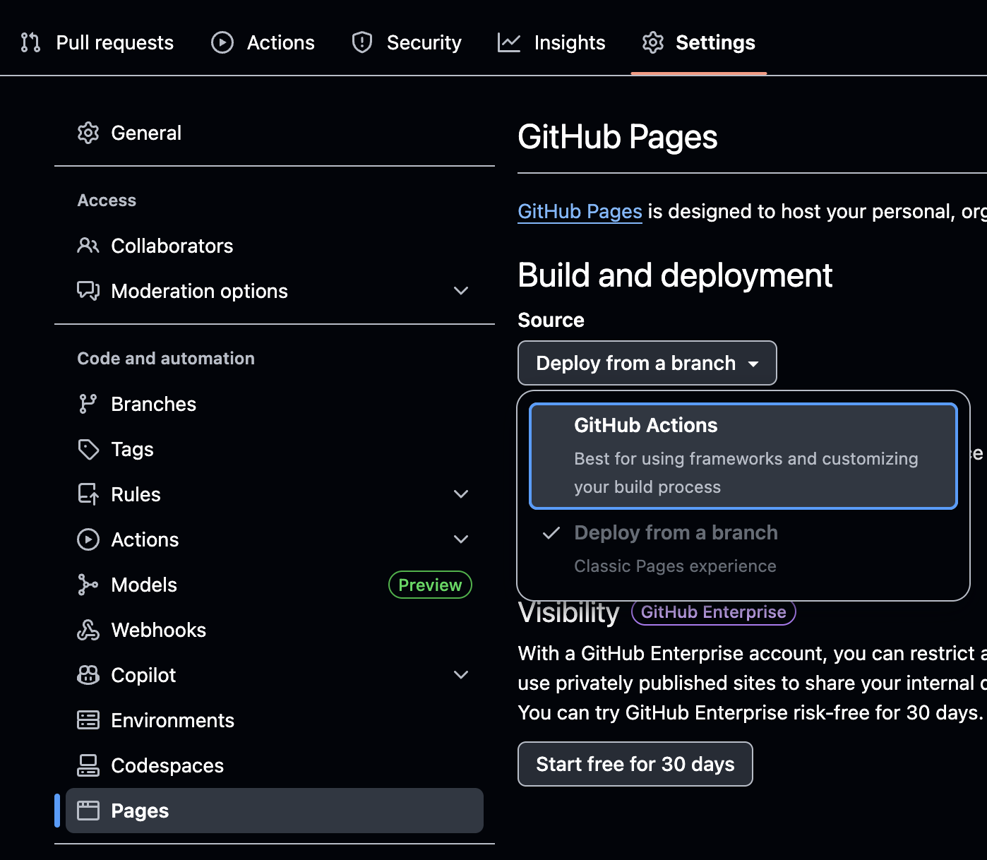Open Tags settings
The image size is (987, 860).
(275, 449)
